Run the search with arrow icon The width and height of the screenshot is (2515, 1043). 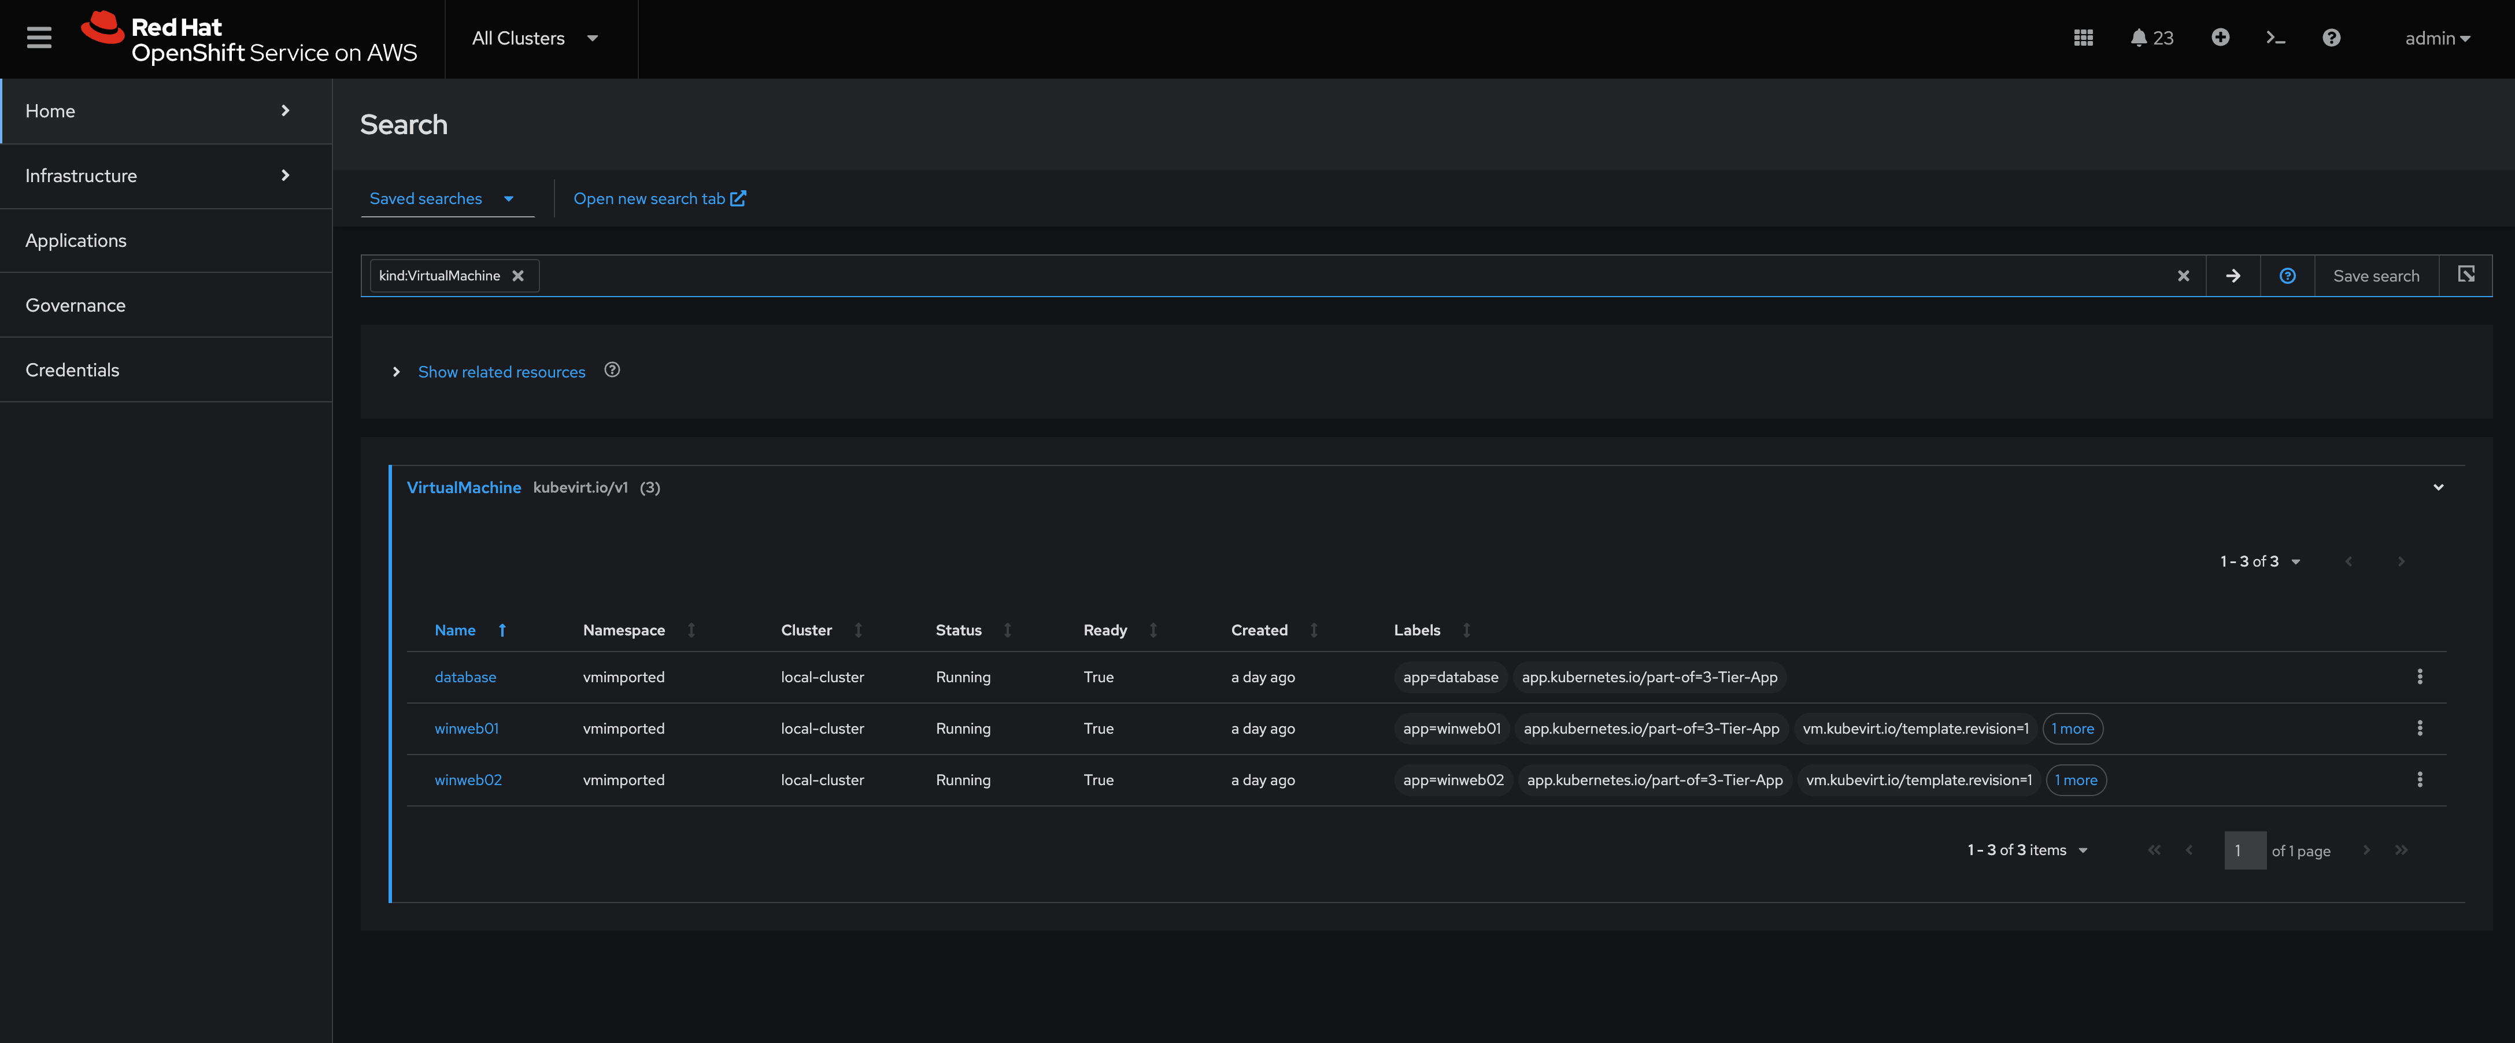point(2233,275)
